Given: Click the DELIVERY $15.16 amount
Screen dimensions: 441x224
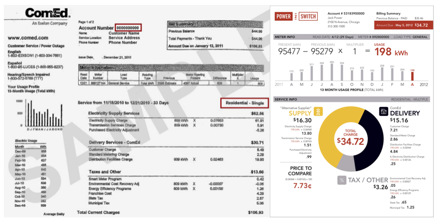Looking at the screenshot, I should point(399,120).
